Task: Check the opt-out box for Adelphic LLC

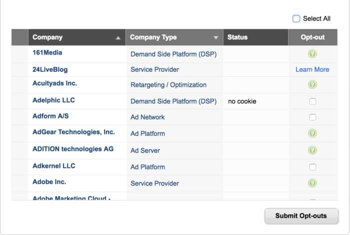Action: [312, 101]
